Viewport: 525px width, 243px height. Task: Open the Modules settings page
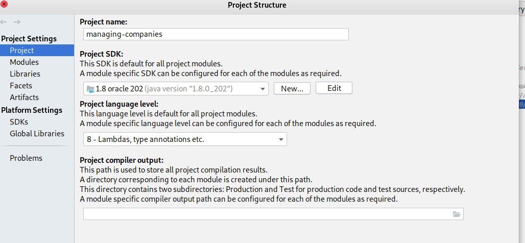(x=24, y=62)
